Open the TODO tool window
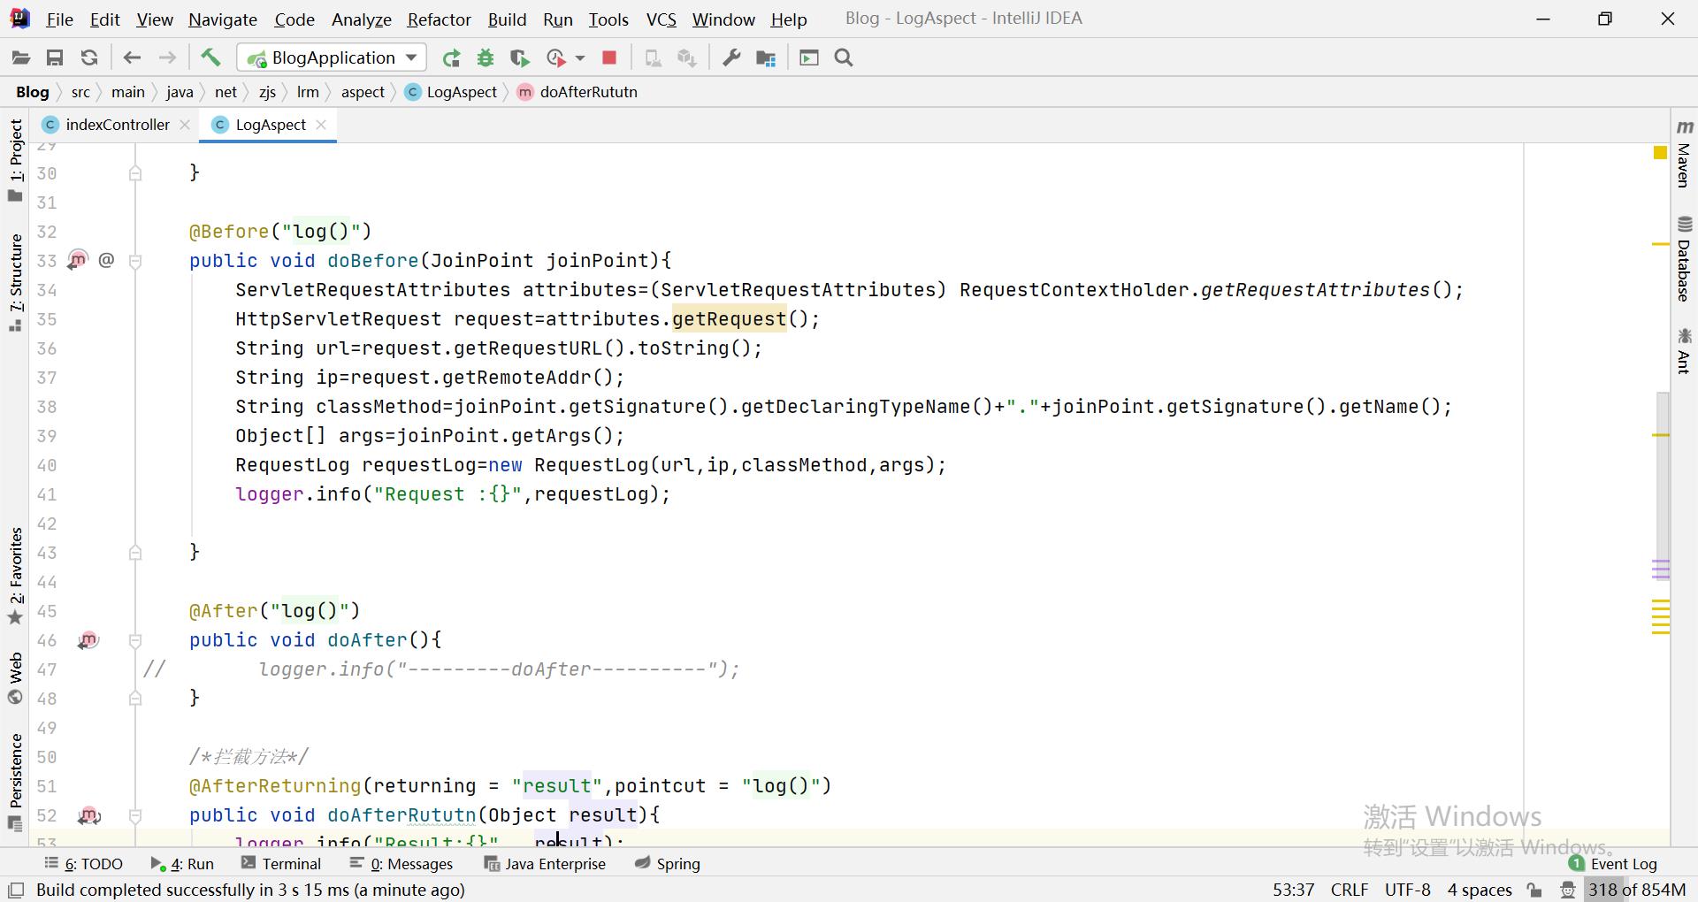1698x902 pixels. click(x=84, y=864)
